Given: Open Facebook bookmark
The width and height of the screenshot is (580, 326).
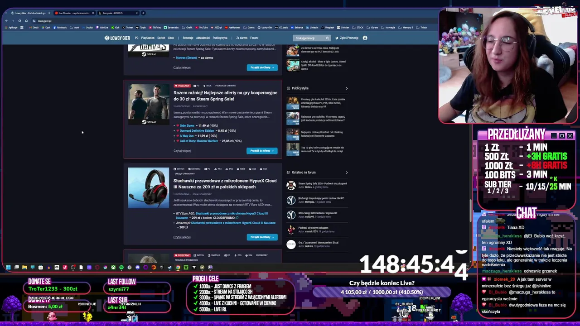Looking at the screenshot, I should click(60, 28).
